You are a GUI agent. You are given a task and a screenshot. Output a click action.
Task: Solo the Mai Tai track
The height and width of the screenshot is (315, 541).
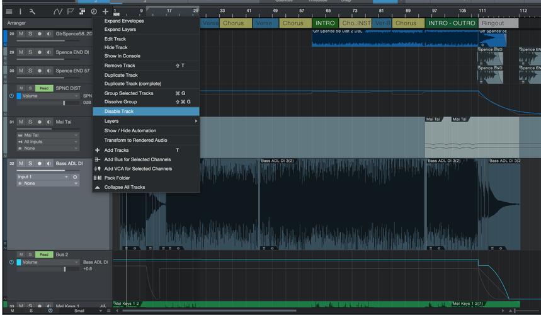[x=30, y=122]
